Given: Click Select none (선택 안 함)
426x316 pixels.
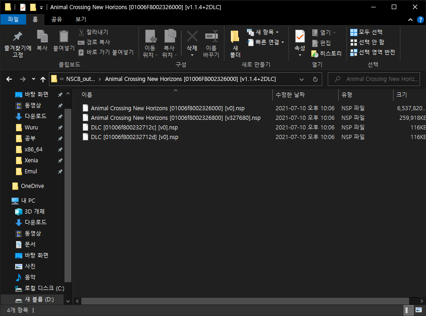Looking at the screenshot, I should 367,42.
